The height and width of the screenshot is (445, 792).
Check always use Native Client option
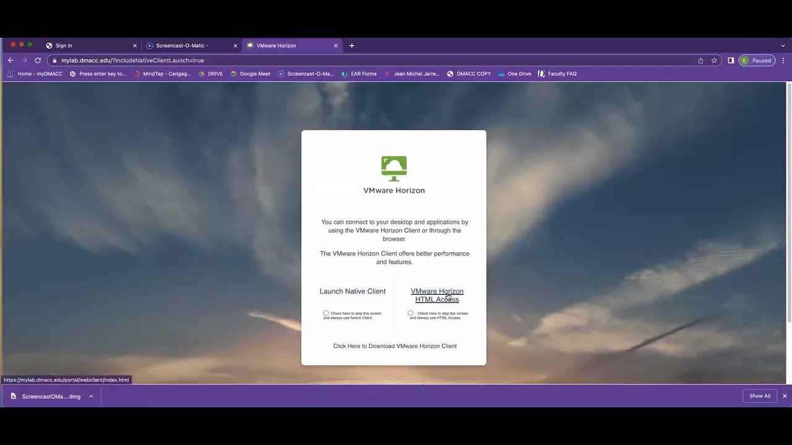[x=326, y=313]
